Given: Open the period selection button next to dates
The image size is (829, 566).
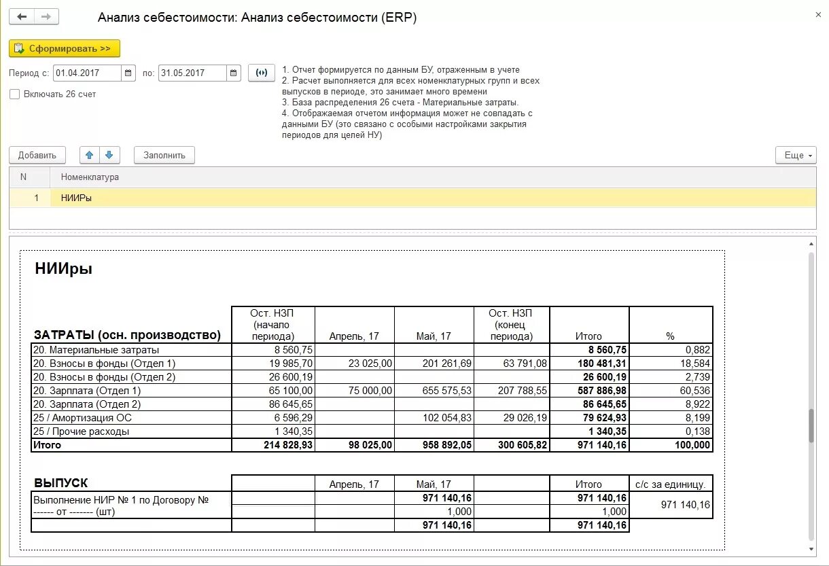Looking at the screenshot, I should click(x=262, y=73).
